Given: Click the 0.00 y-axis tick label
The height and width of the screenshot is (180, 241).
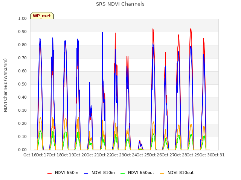Looking at the screenshot, I should tap(23, 150).
